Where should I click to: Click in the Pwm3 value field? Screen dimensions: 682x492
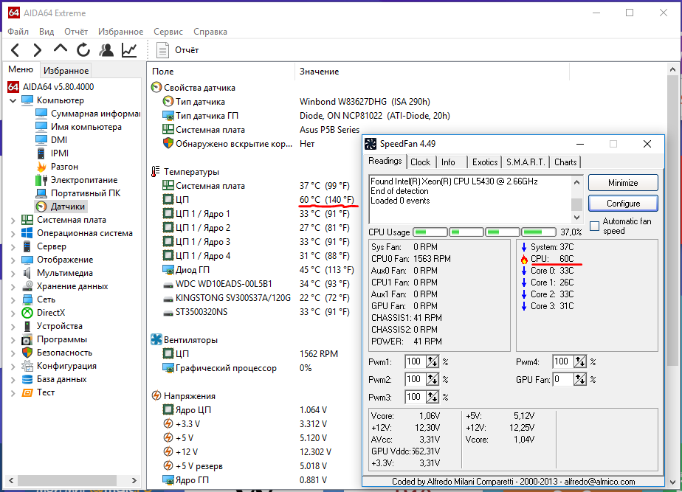(x=416, y=398)
